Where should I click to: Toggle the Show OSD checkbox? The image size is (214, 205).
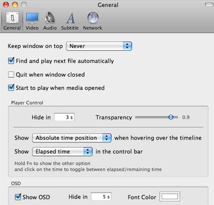coord(18,197)
